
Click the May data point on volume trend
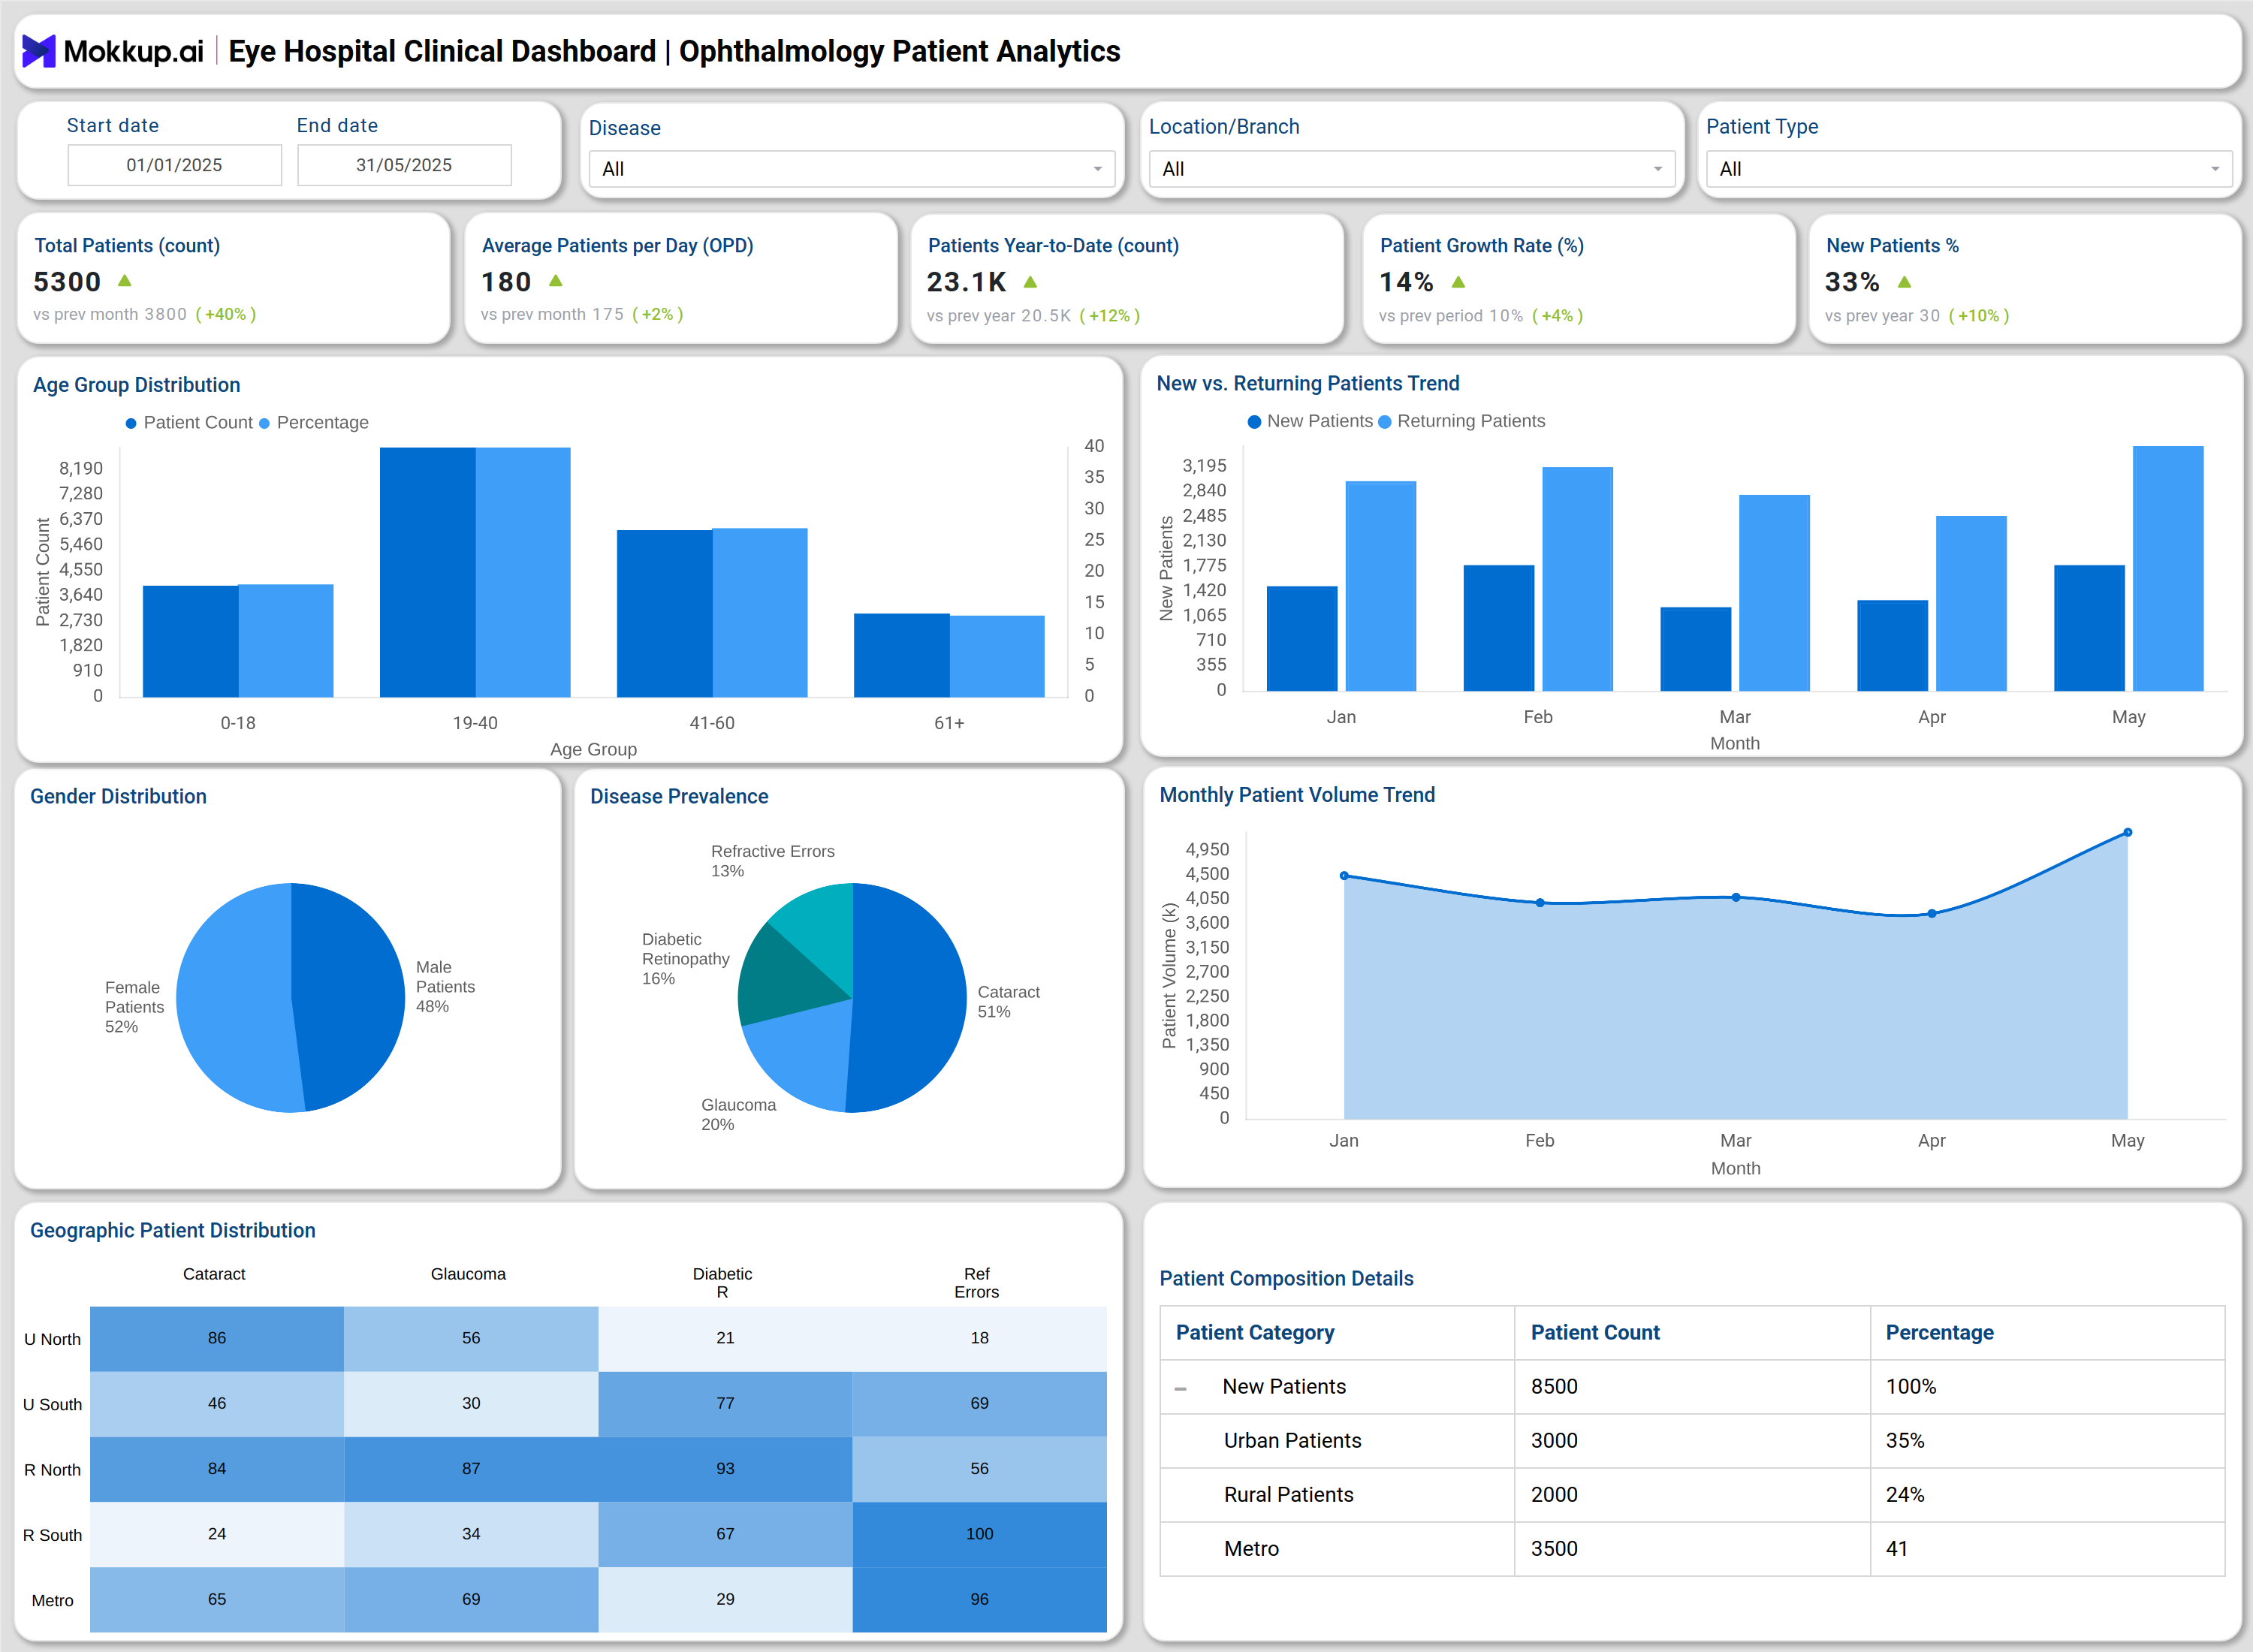(2128, 832)
